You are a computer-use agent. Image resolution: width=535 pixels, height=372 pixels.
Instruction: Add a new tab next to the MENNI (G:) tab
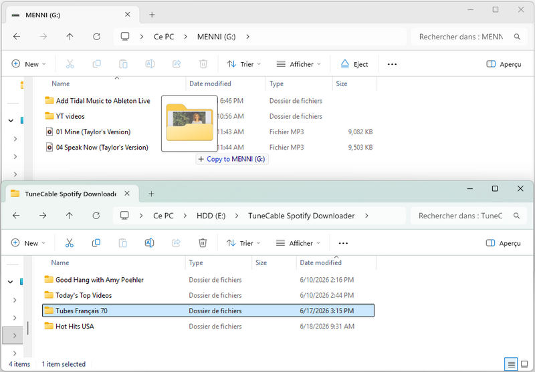152,15
